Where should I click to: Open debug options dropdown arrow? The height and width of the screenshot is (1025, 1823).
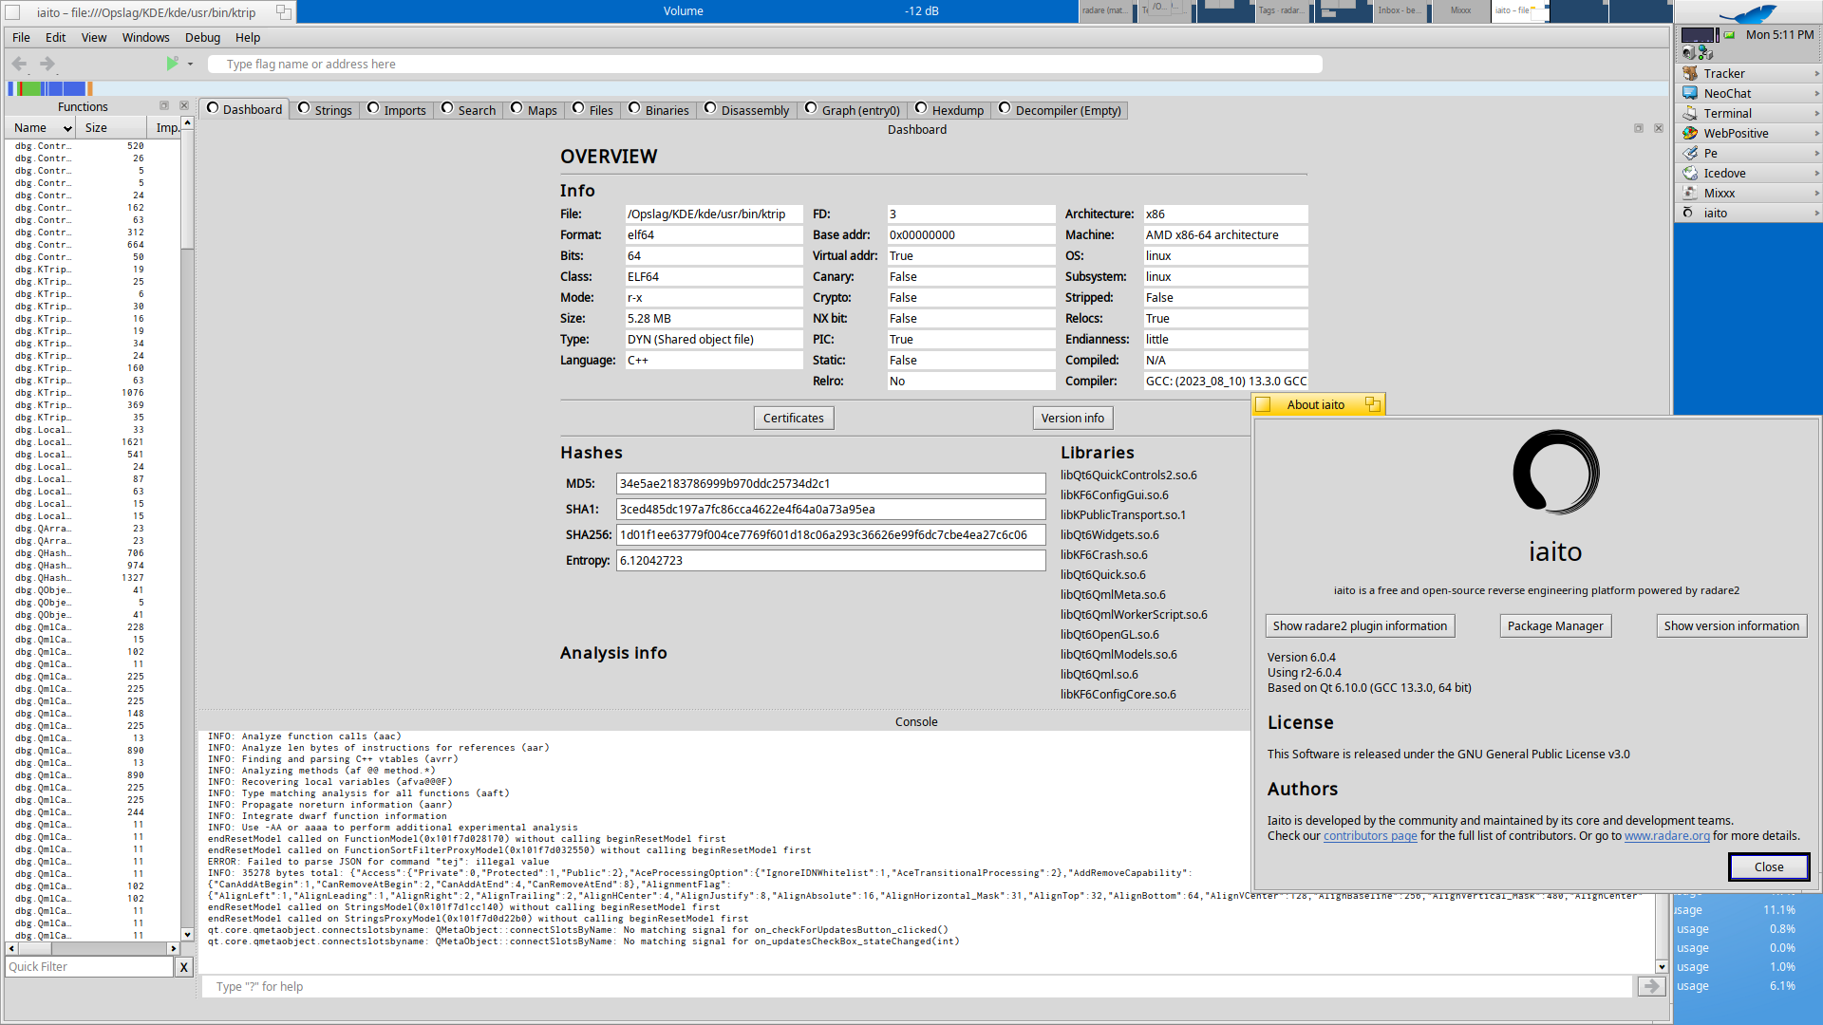coord(190,64)
